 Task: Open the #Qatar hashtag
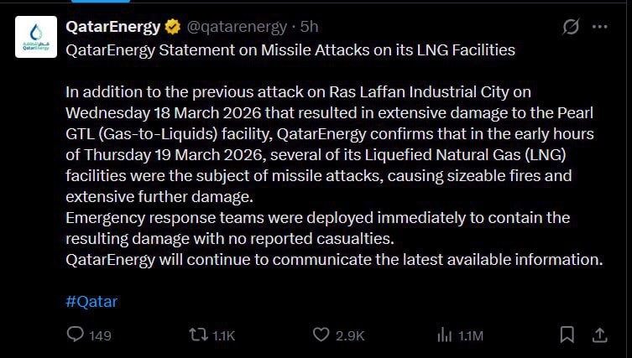click(91, 302)
